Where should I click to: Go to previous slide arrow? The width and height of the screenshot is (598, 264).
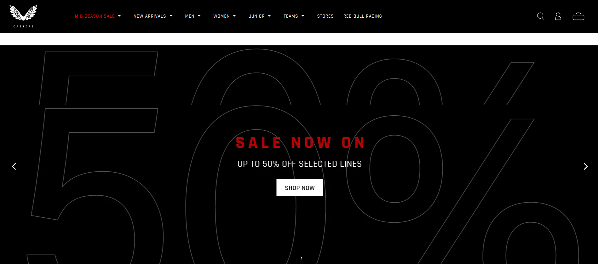click(14, 166)
